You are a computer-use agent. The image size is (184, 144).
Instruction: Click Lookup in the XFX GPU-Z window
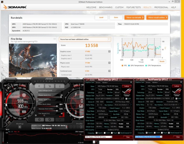(127, 86)
